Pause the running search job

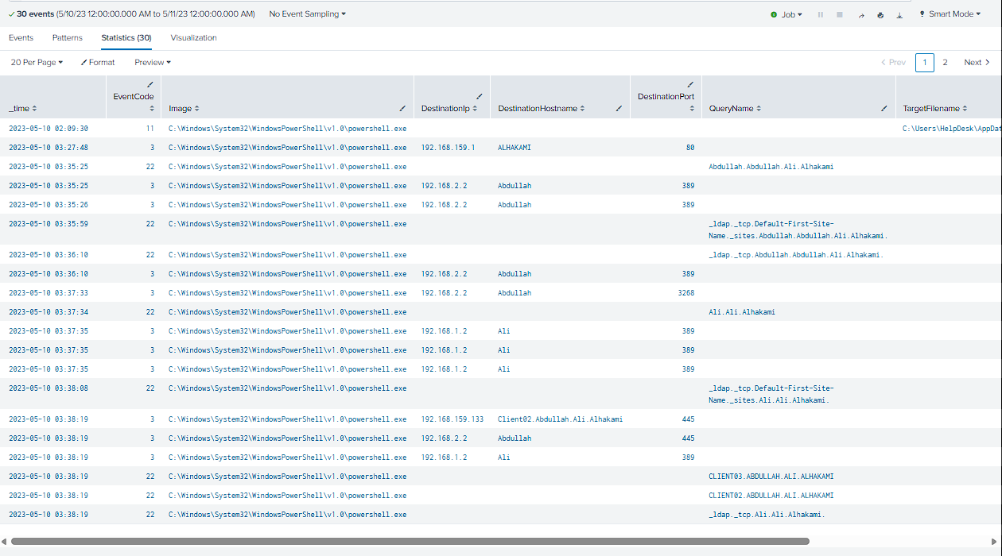(x=821, y=14)
